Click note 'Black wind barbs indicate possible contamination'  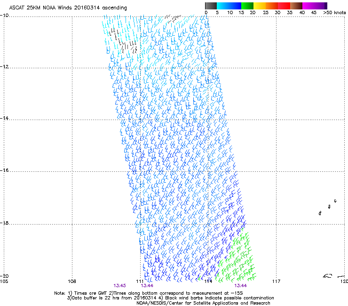pyautogui.click(x=220, y=298)
